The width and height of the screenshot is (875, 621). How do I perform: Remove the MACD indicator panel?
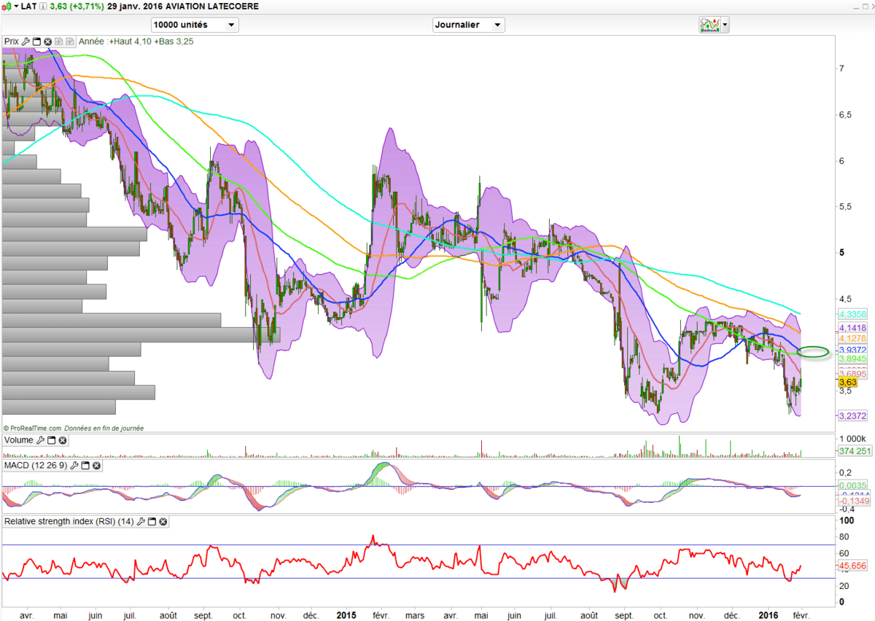coord(96,465)
